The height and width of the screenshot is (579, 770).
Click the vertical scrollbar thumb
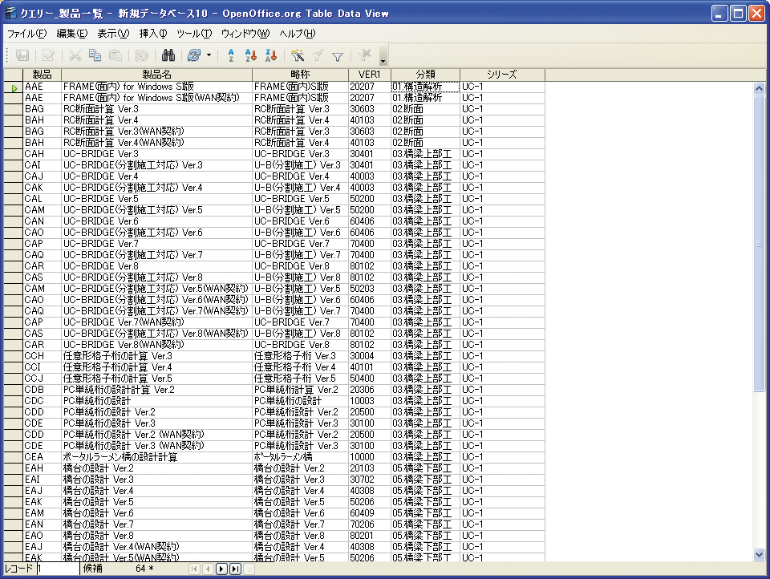pos(759,243)
